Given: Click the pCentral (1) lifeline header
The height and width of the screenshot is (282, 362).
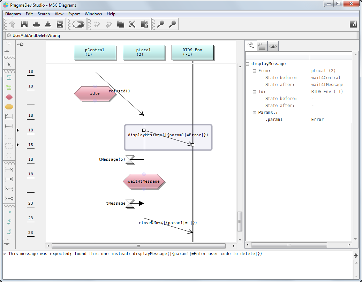Looking at the screenshot, I should click(95, 52).
